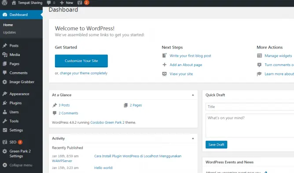The height and width of the screenshot is (173, 294).
Task: Click the Collapse menu arrow icon
Action: pos(5,165)
